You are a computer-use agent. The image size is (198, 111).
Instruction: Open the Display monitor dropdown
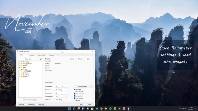83,87
